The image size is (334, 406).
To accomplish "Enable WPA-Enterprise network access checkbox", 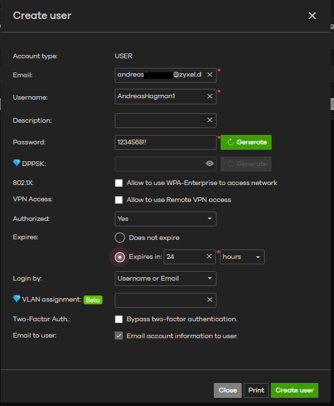I will tap(119, 183).
